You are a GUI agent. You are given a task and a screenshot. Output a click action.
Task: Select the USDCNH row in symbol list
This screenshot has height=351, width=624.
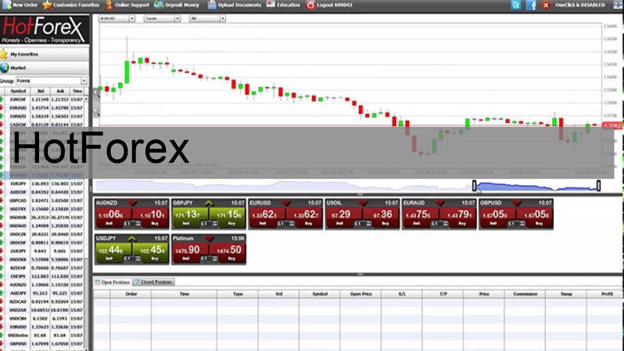point(42,318)
